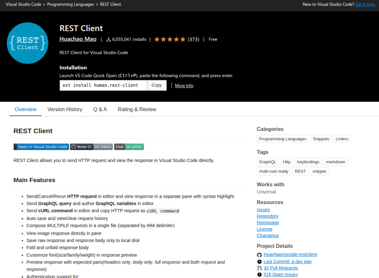Click the five-star rating icons

[170, 39]
